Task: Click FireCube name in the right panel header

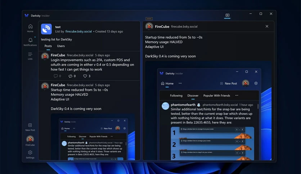Action: [x=162, y=27]
